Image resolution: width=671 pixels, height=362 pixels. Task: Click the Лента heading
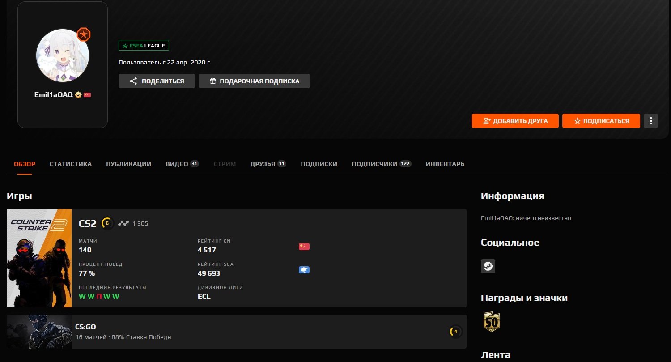496,355
